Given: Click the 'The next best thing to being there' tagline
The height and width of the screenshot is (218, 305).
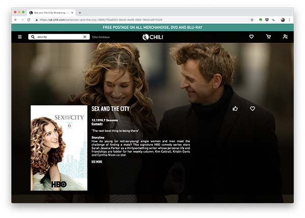Looking at the screenshot, I should point(115,131).
